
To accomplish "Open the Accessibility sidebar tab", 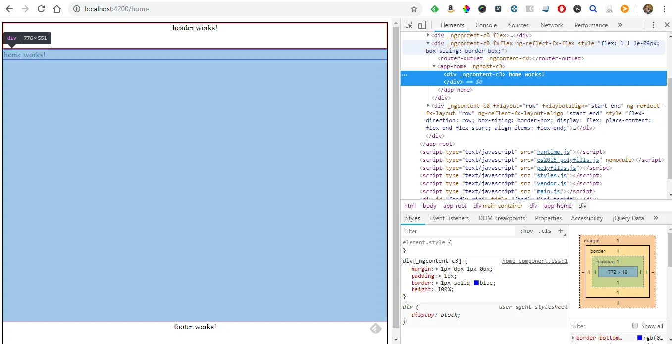I will tap(587, 218).
